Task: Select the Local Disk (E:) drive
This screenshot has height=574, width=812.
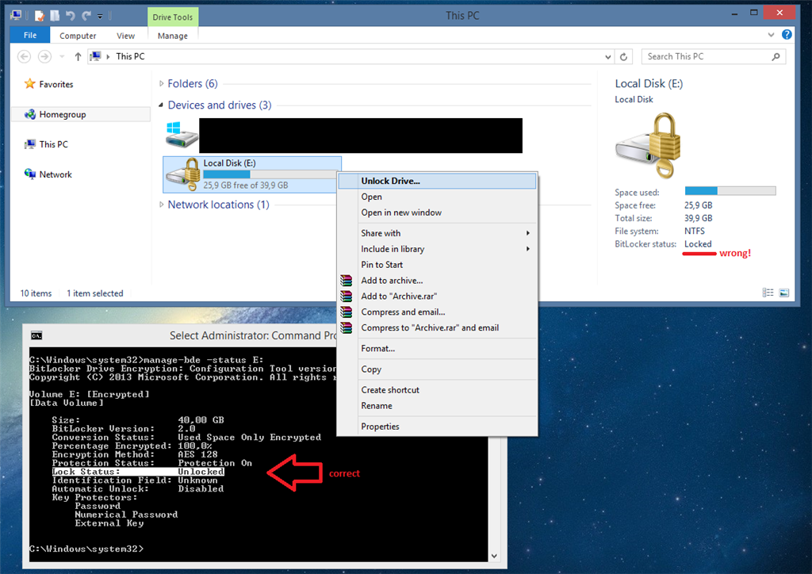Action: click(x=251, y=174)
